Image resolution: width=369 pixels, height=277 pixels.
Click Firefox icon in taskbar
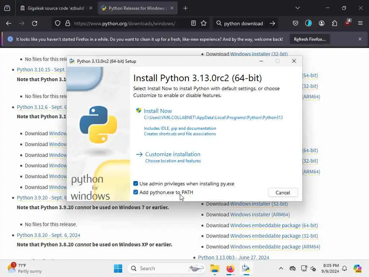pos(230,268)
